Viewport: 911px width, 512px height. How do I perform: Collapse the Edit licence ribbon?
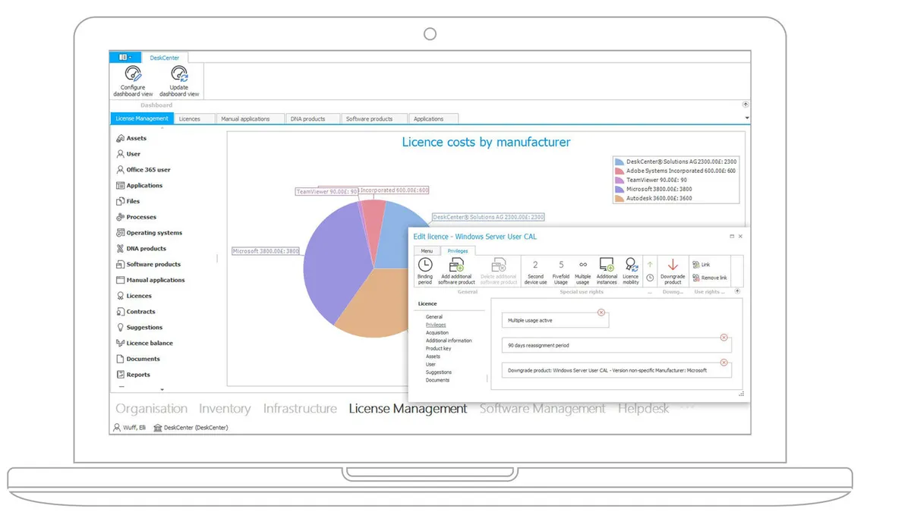coord(737,291)
